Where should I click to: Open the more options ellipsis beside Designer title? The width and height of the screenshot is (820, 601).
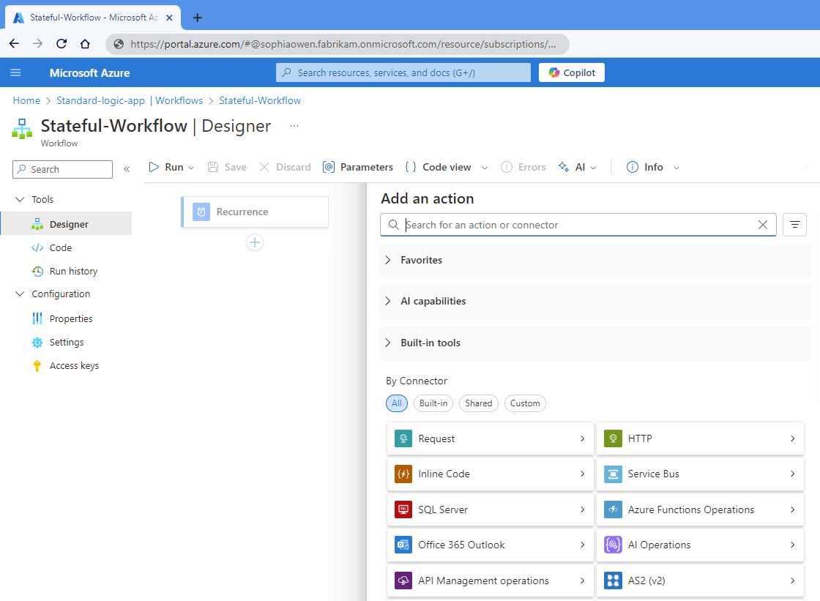[294, 126]
